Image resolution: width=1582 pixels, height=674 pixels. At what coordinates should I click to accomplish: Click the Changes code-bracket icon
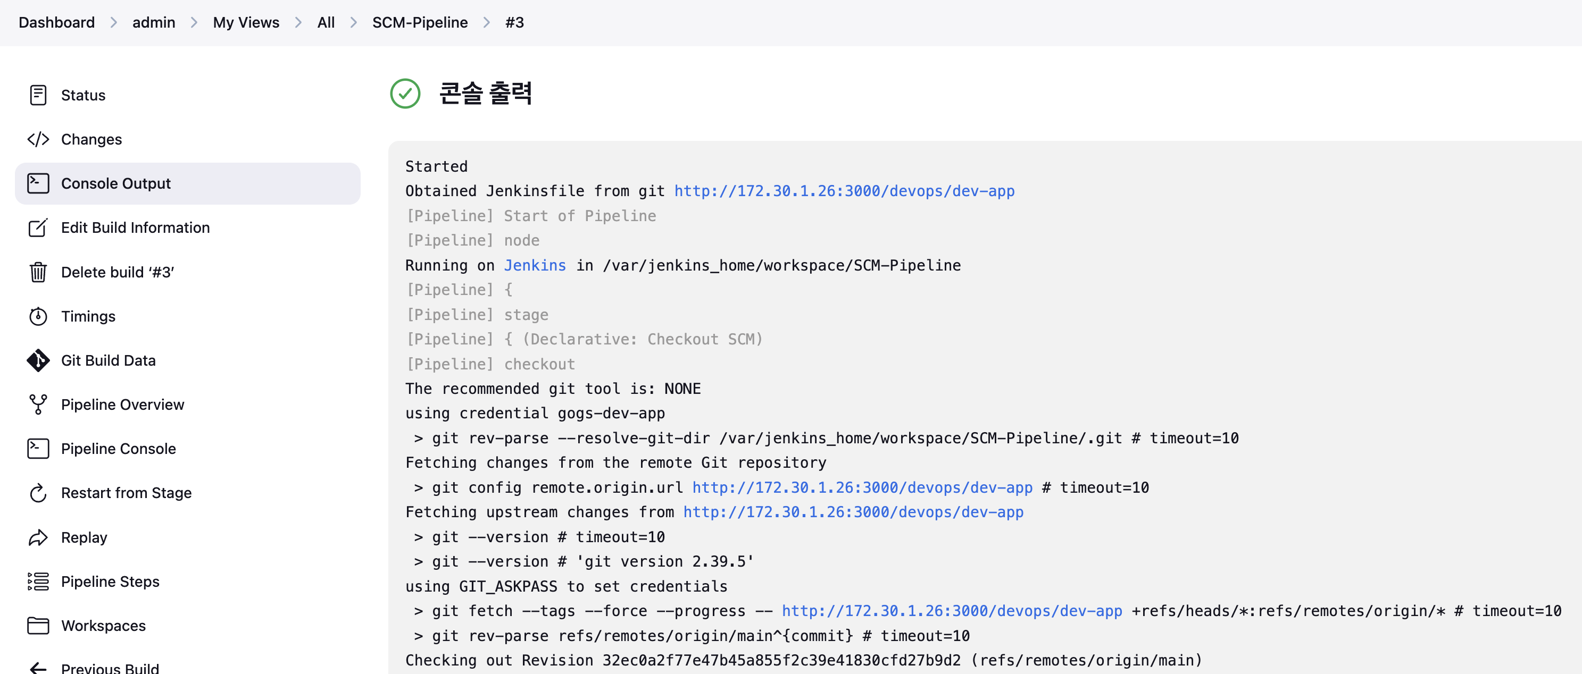coord(38,139)
